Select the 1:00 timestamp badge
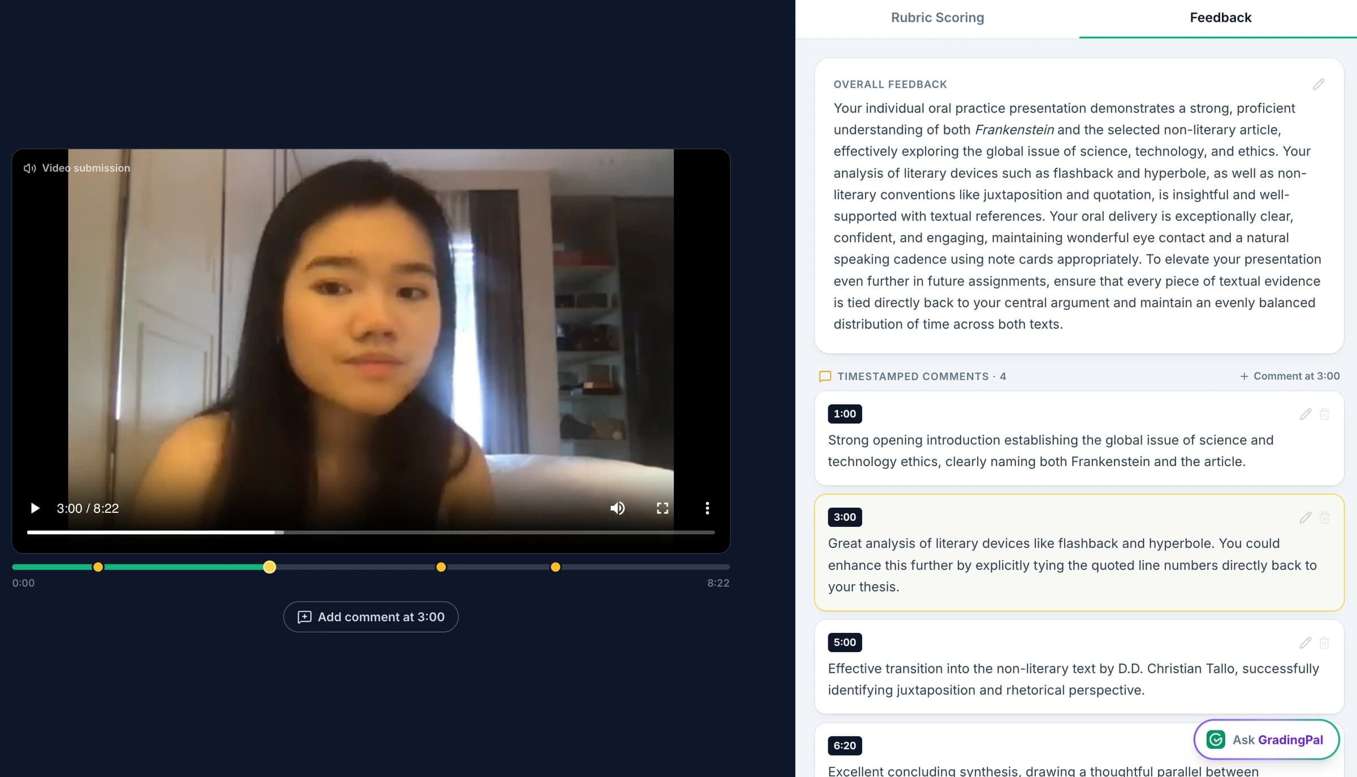The height and width of the screenshot is (777, 1357). 845,413
